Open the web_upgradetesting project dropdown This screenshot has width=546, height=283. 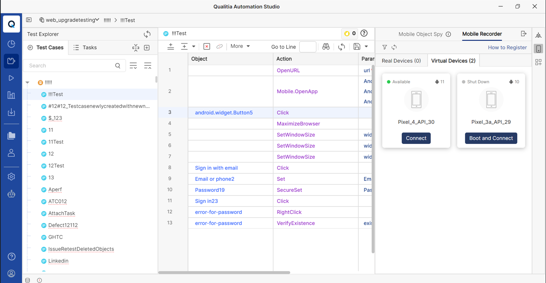click(x=69, y=20)
